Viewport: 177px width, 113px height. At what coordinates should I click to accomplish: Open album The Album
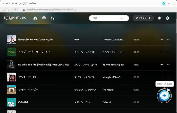click(108, 90)
